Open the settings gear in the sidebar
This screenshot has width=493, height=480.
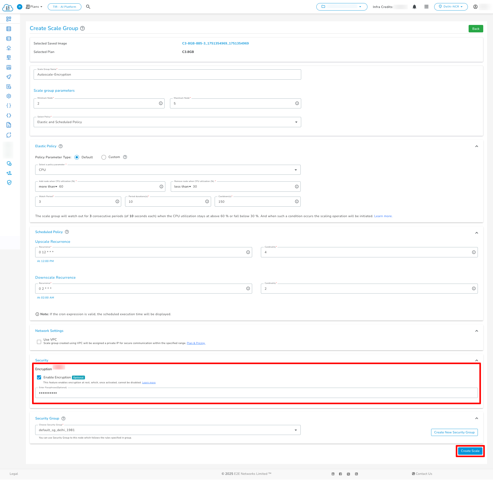click(x=9, y=96)
